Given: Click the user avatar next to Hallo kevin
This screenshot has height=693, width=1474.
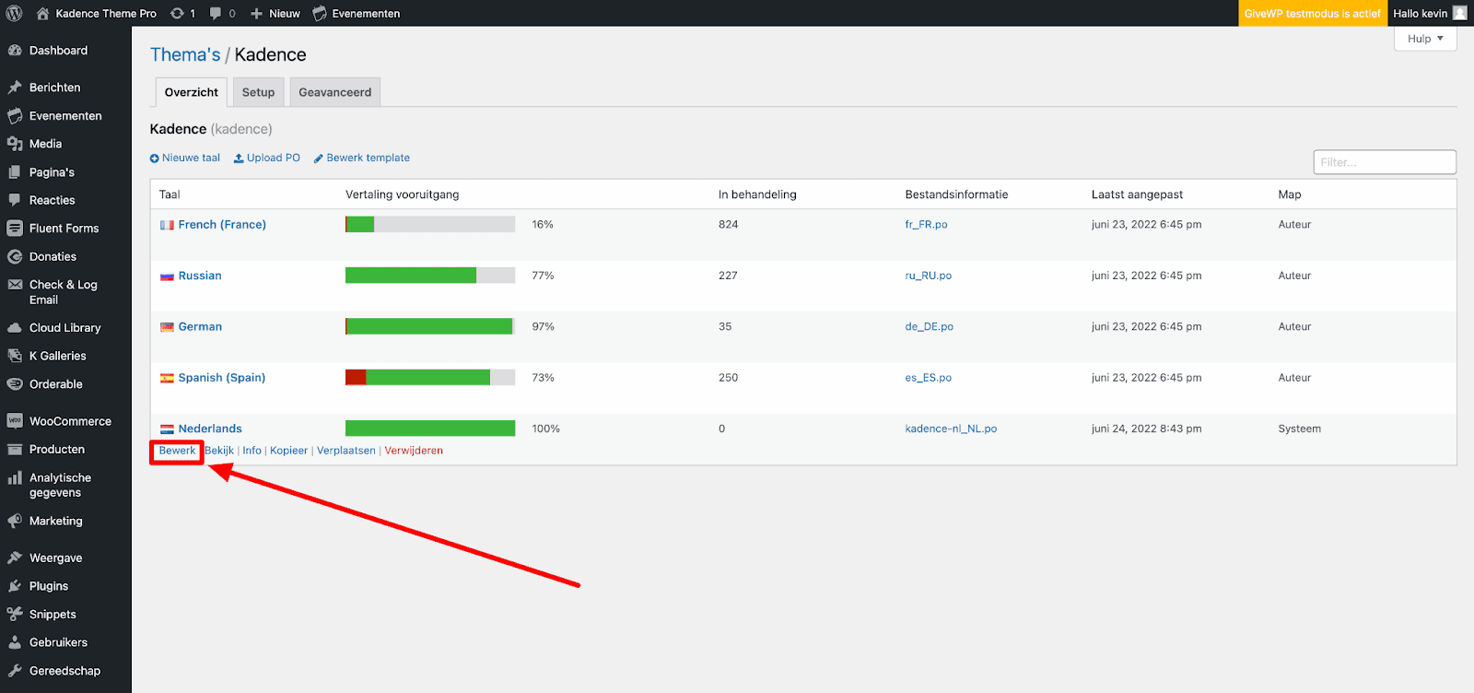Looking at the screenshot, I should (1459, 13).
